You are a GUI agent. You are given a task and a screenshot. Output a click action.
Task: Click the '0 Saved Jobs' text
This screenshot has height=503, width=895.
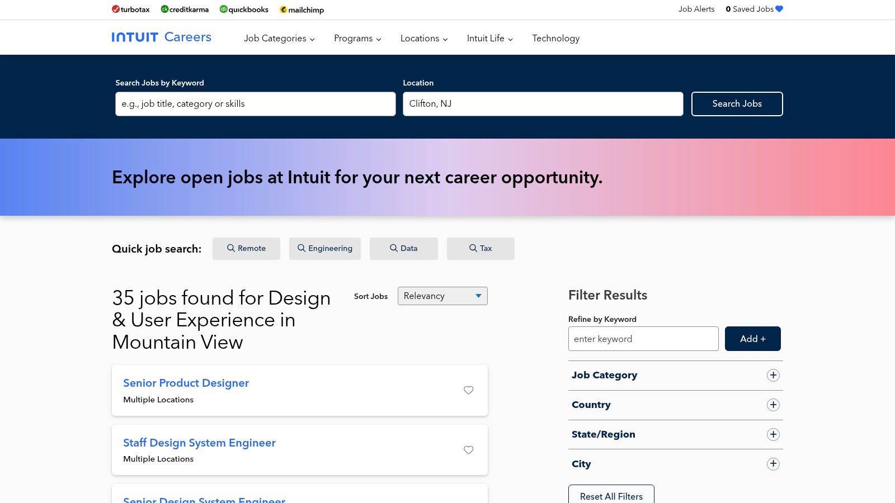750,9
